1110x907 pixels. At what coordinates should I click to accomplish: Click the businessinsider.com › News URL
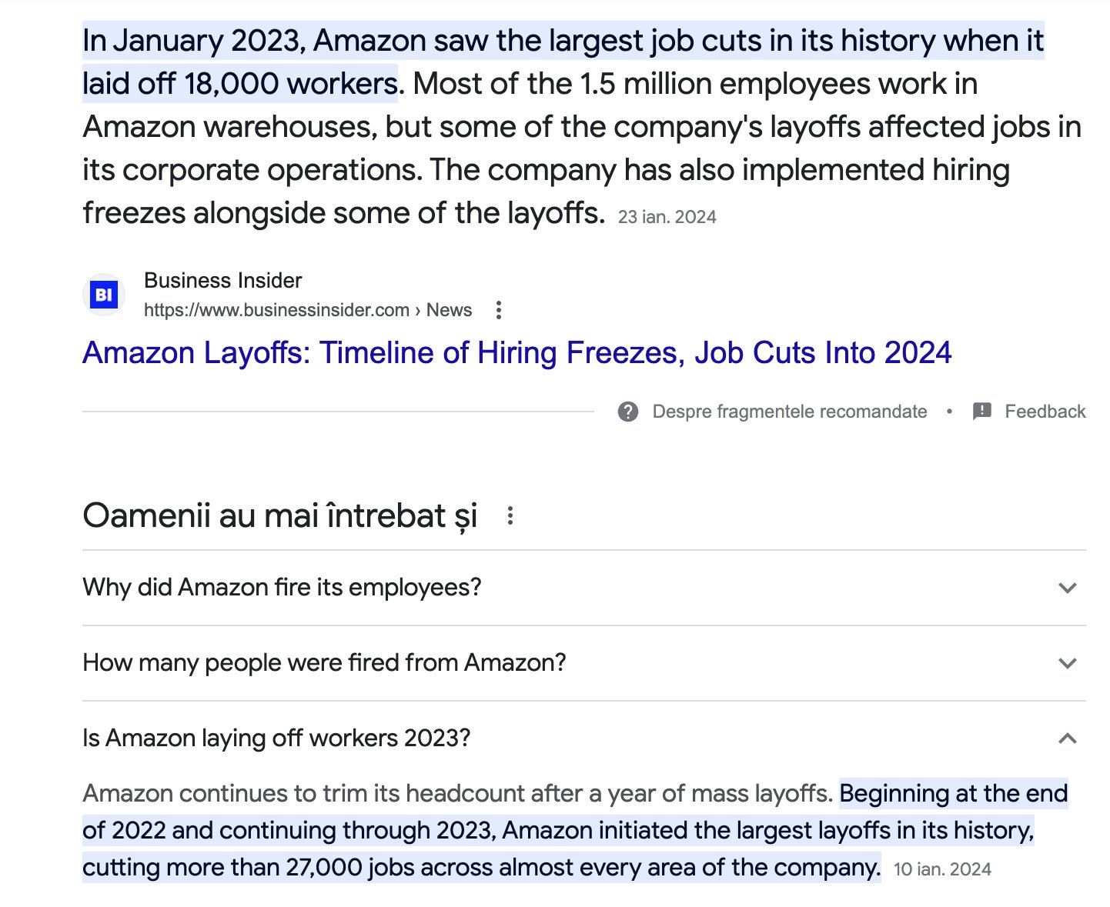307,310
